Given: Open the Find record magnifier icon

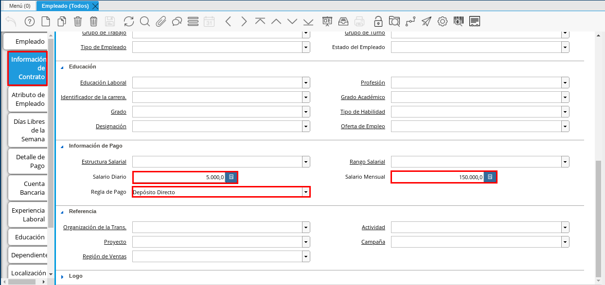Looking at the screenshot, I should (x=145, y=21).
